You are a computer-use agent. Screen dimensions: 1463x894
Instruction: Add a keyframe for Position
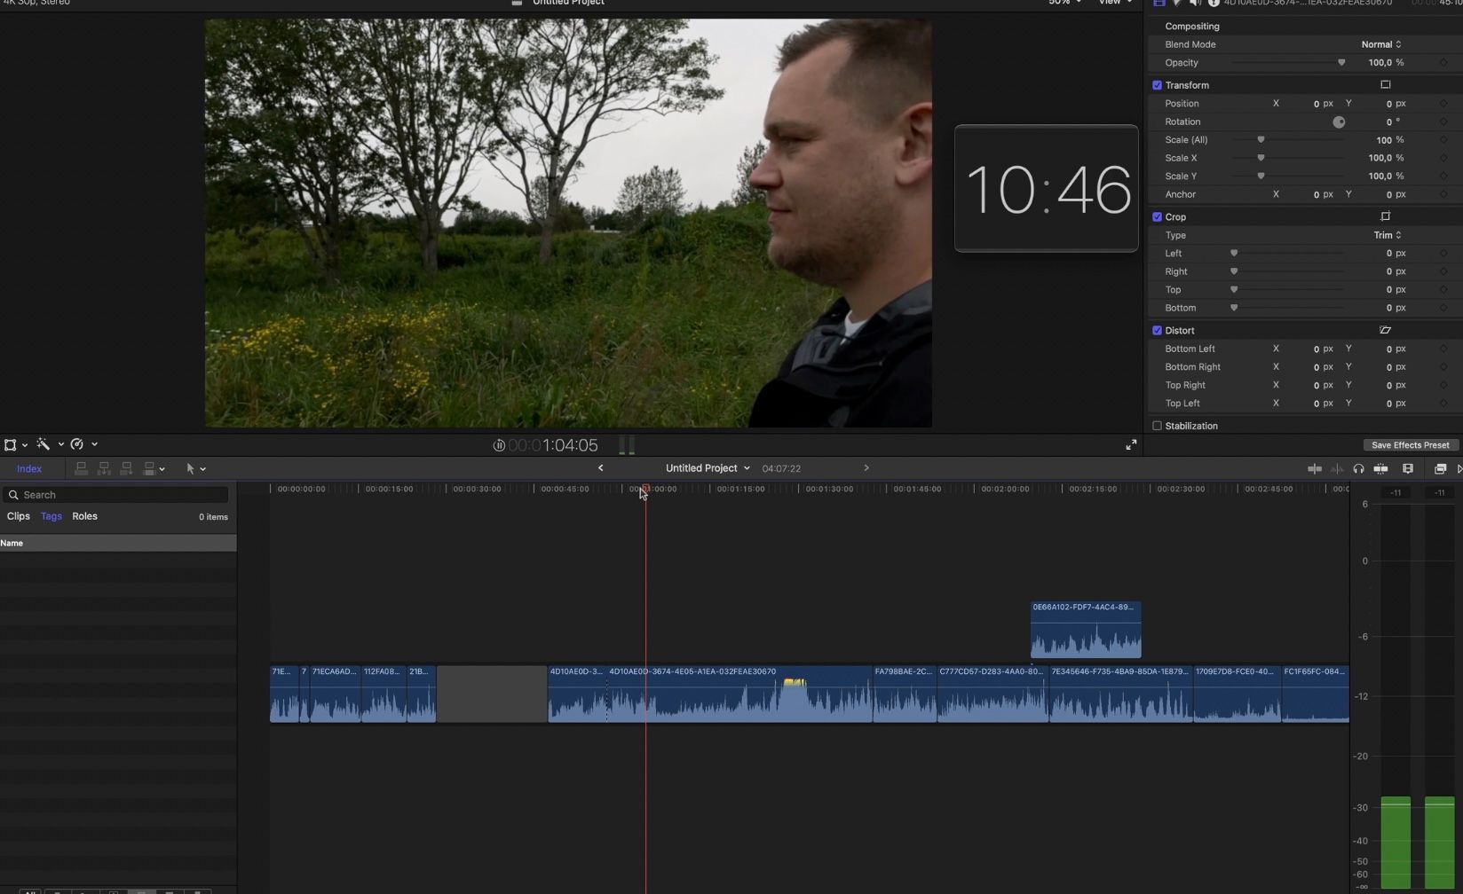(x=1443, y=104)
